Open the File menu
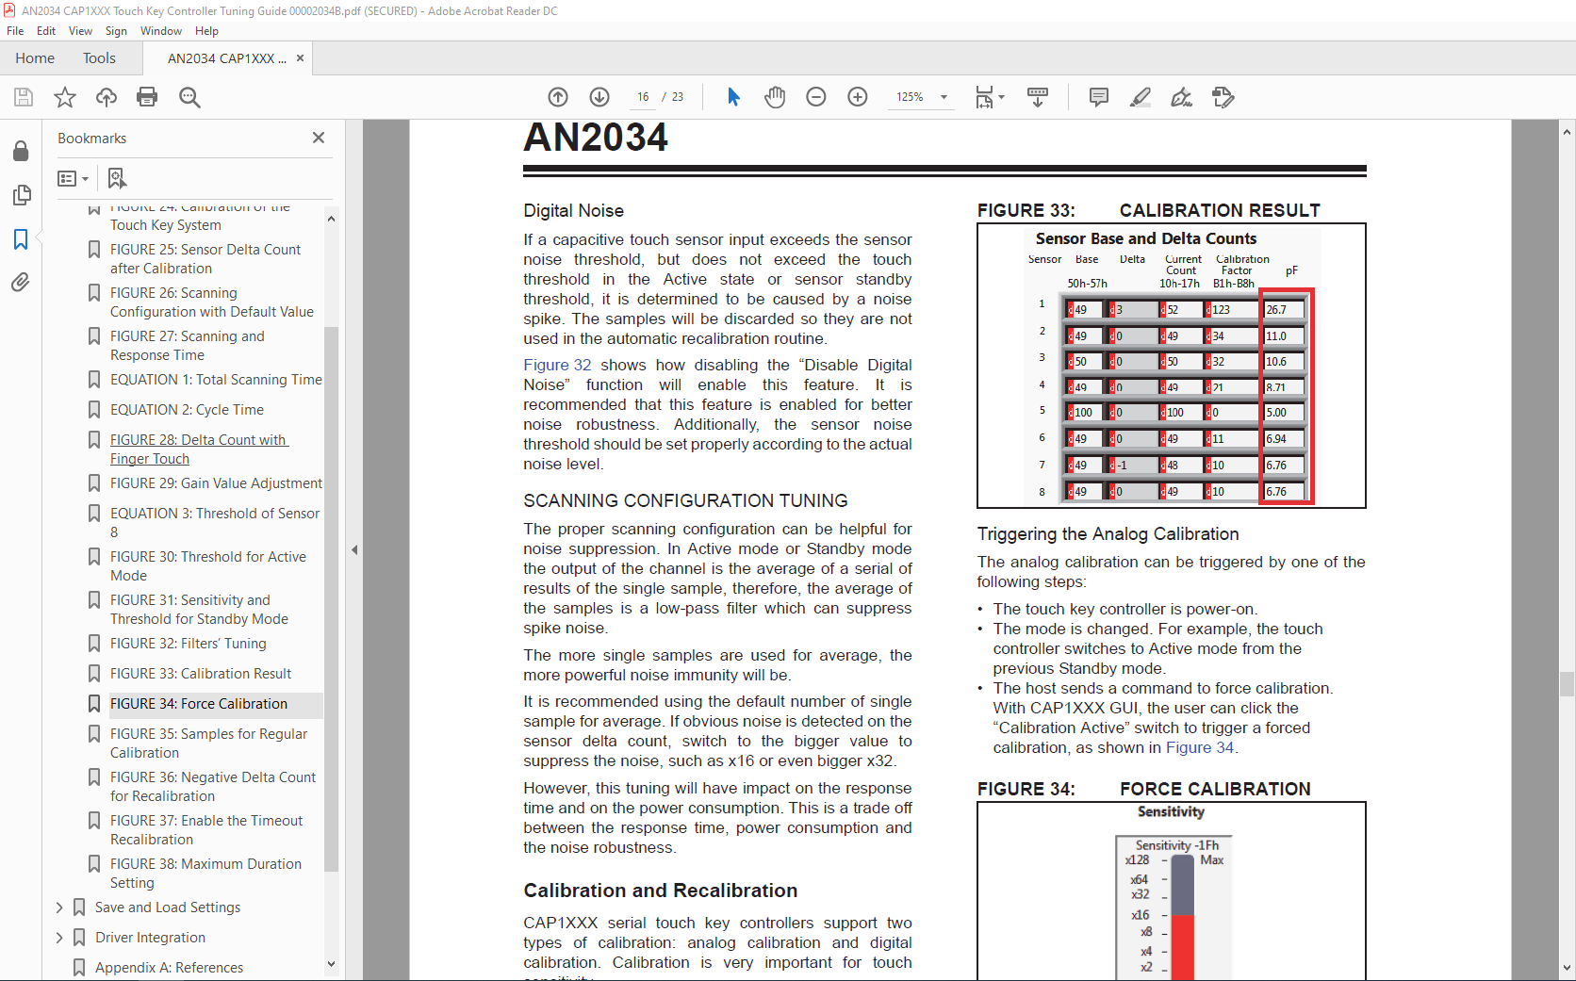This screenshot has height=981, width=1576. [x=15, y=31]
